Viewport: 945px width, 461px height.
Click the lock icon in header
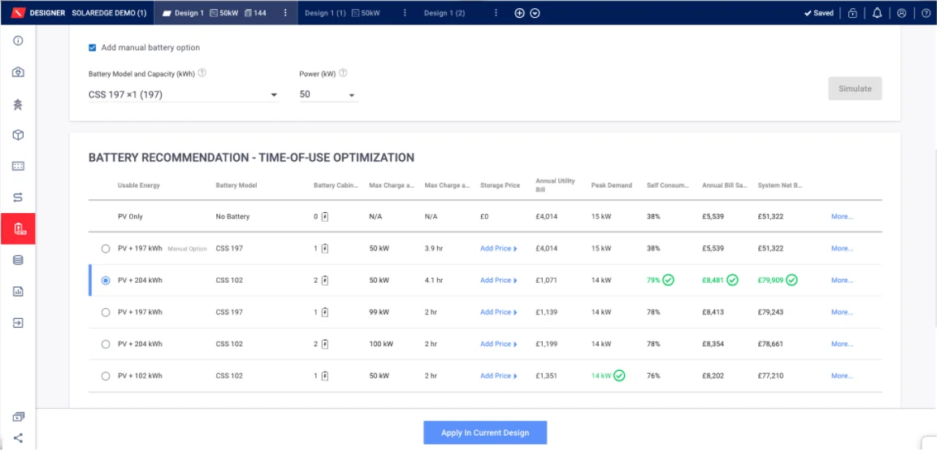pos(852,13)
